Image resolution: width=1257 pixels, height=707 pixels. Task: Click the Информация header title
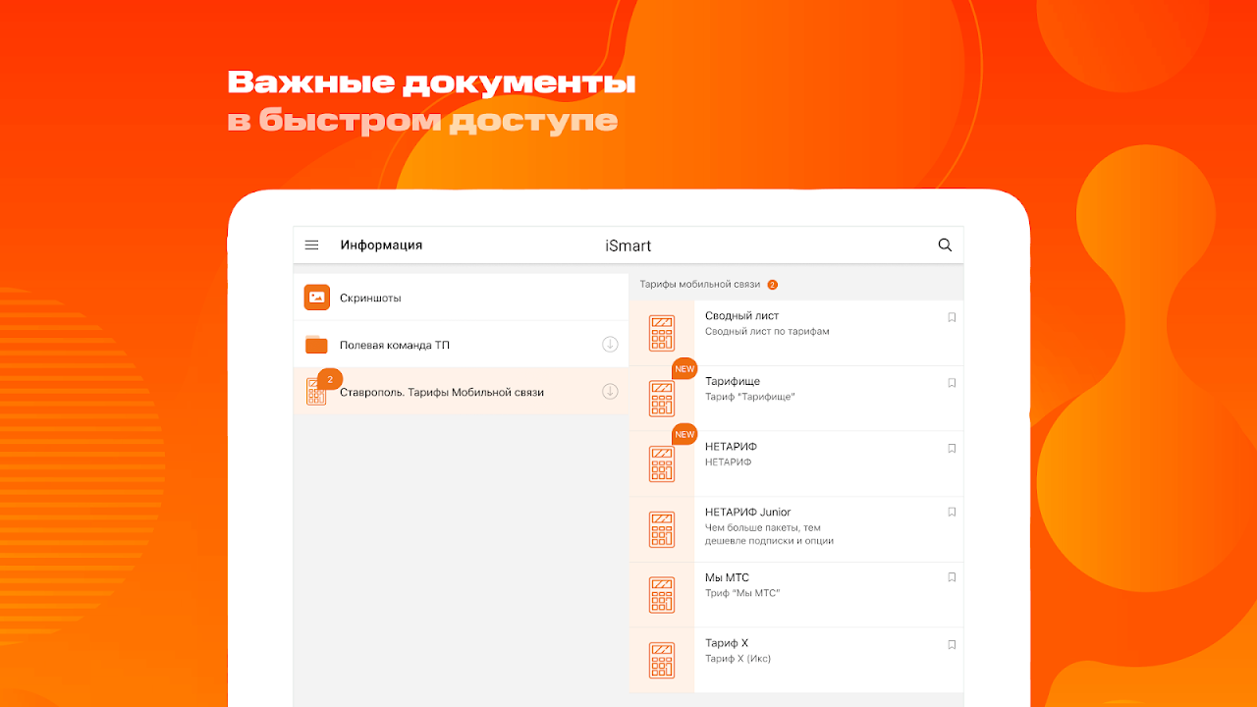[381, 245]
